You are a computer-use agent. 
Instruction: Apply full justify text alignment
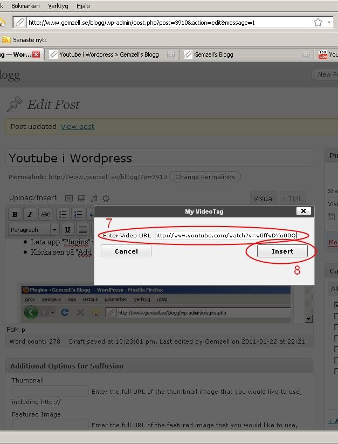click(82, 230)
